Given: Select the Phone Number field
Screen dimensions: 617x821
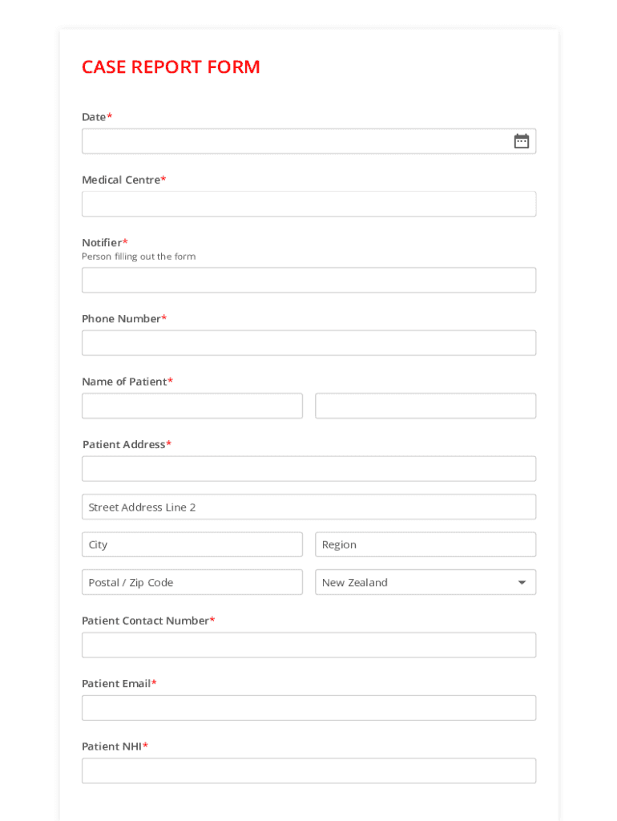Looking at the screenshot, I should (308, 343).
